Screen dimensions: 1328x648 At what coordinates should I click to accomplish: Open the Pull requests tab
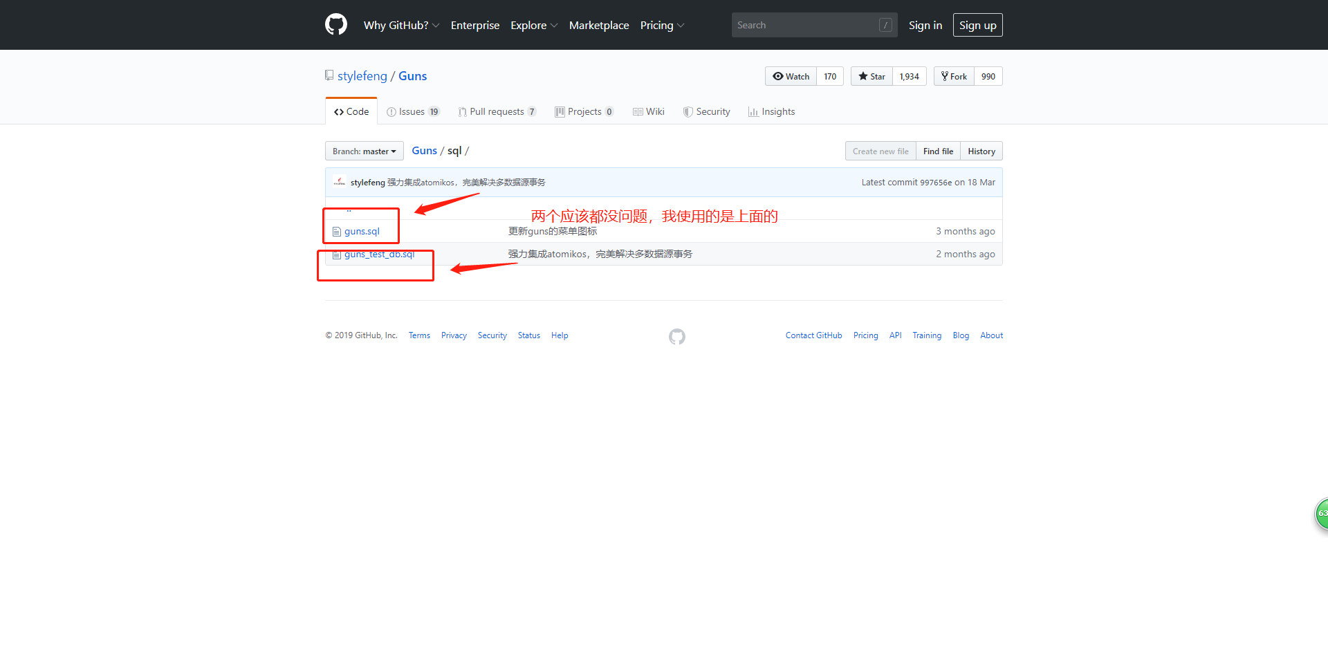(497, 111)
